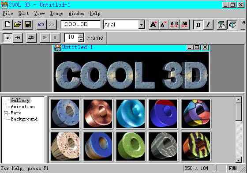Image resolution: width=247 pixels, height=173 pixels.
Task: Click the COOL 3D app icon in title bar
Action: (4, 5)
